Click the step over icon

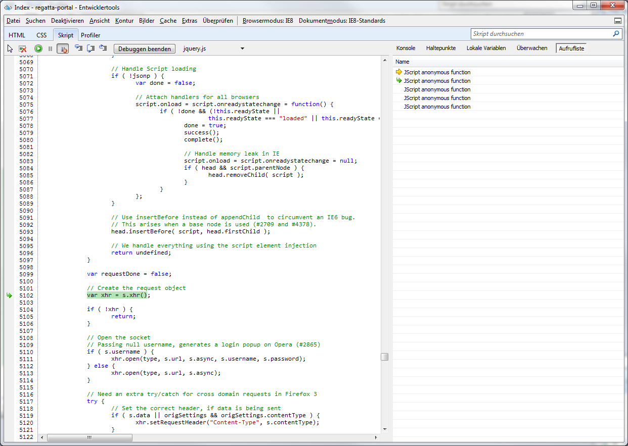pyautogui.click(x=91, y=48)
